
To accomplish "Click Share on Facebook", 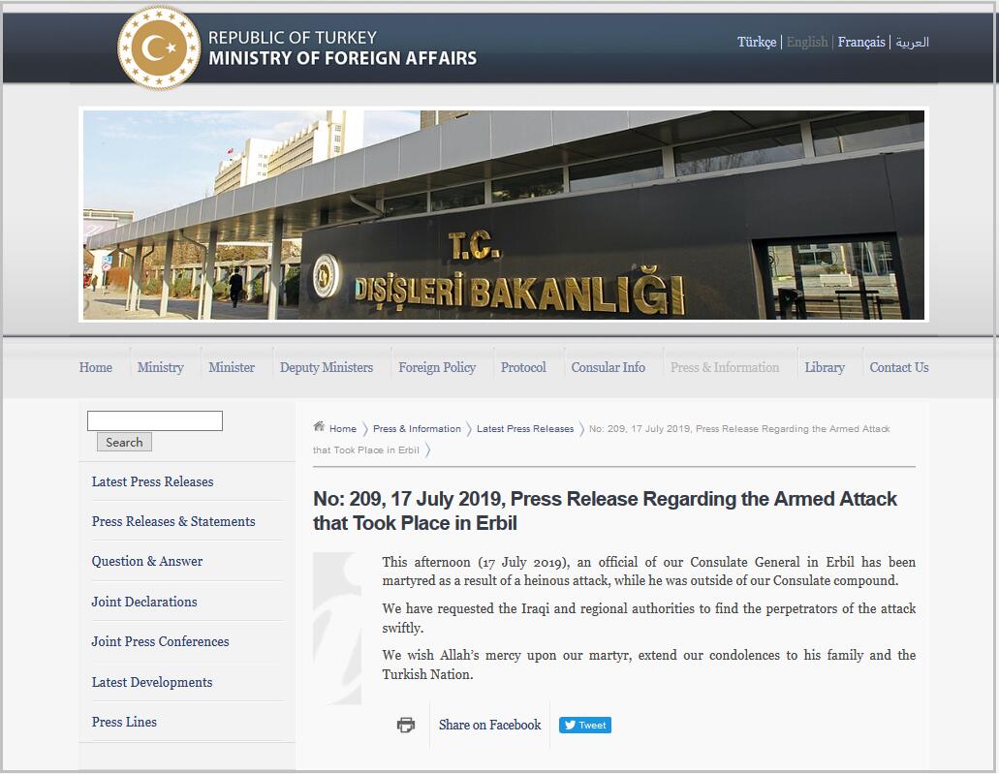I will point(489,725).
